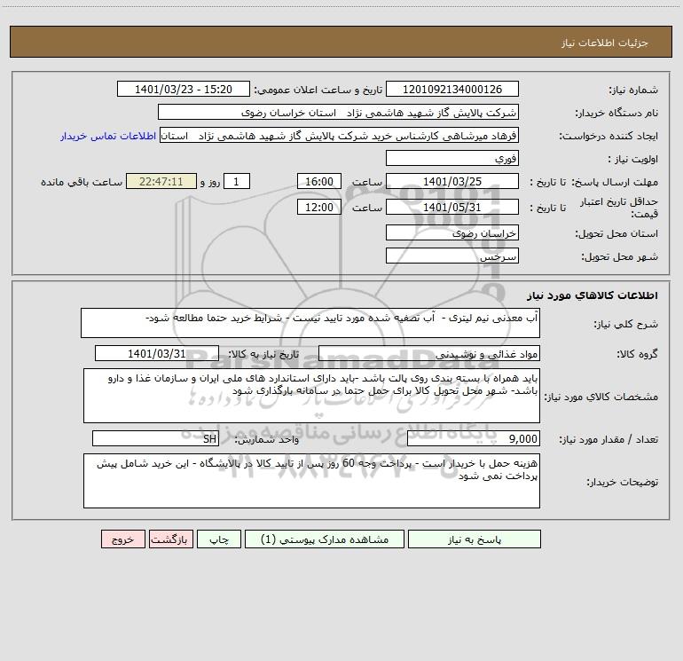Click the تاریخ و ساعت اعلان عمومی label
Viewport: 683px width, 661px height.
318,90
